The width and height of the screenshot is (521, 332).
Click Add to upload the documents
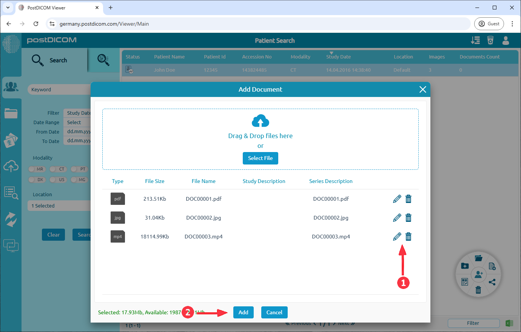[243, 312]
